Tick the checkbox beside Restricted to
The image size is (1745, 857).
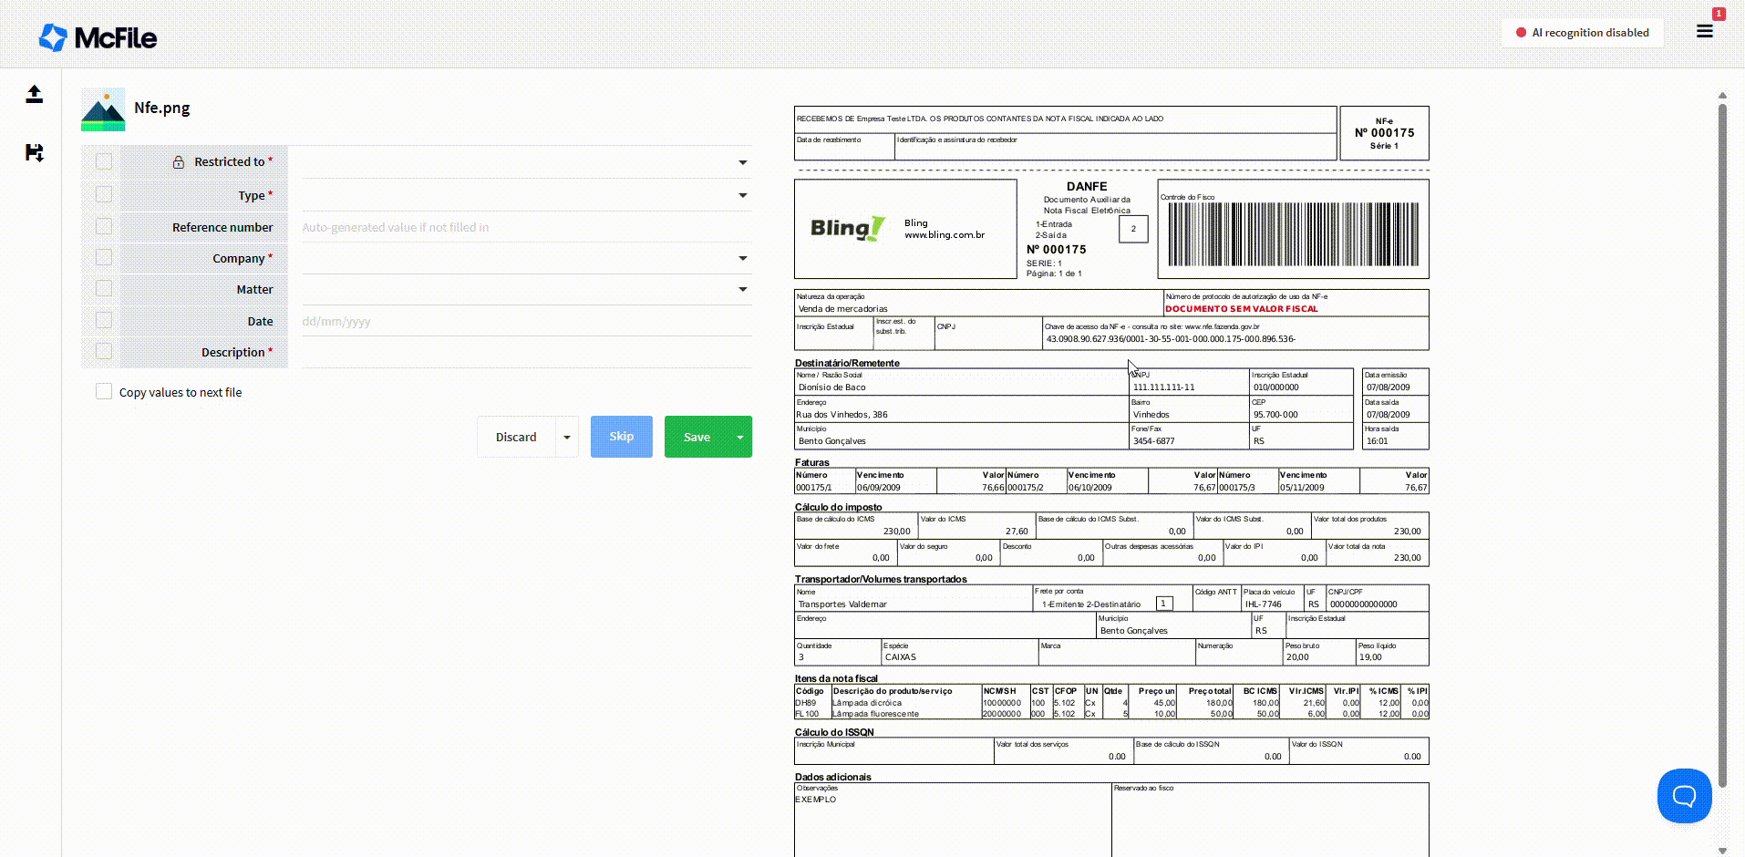click(104, 162)
